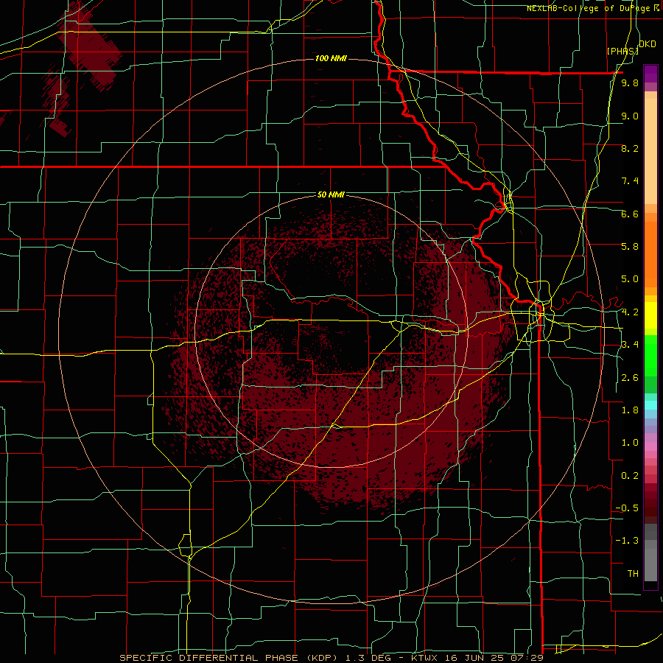Click the 16 JUN 25 07:29 timestamp
This screenshot has height=663, width=663.
493,658
